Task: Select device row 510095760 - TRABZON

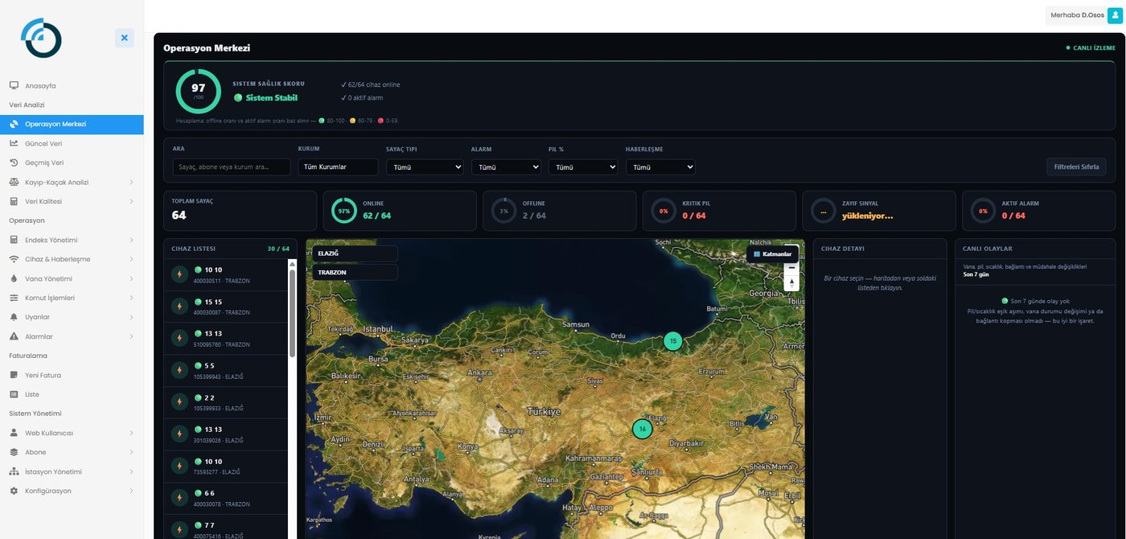Action: [x=225, y=339]
